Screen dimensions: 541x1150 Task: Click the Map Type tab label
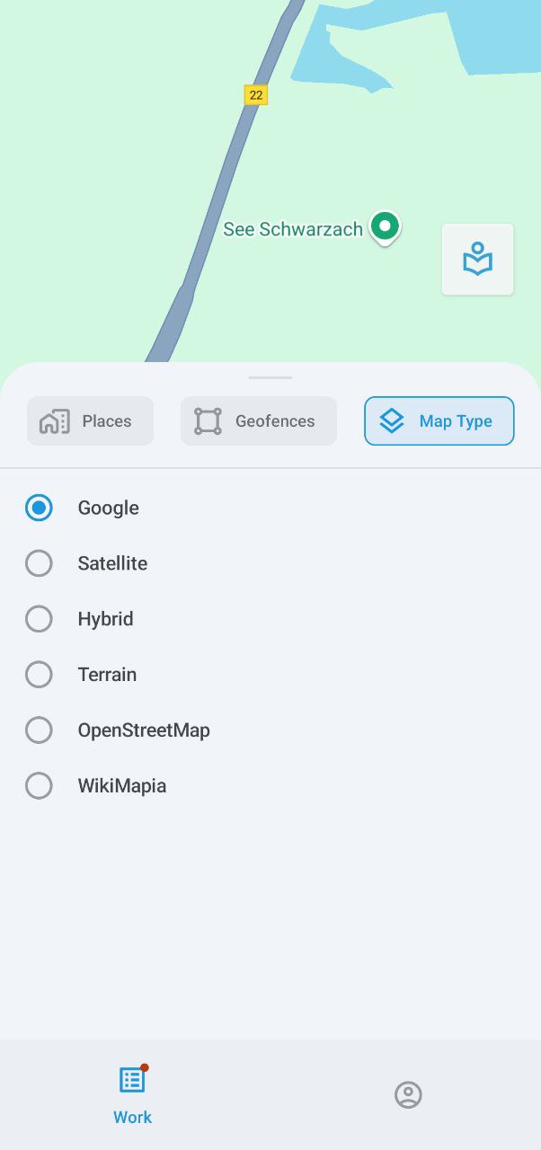coord(456,420)
